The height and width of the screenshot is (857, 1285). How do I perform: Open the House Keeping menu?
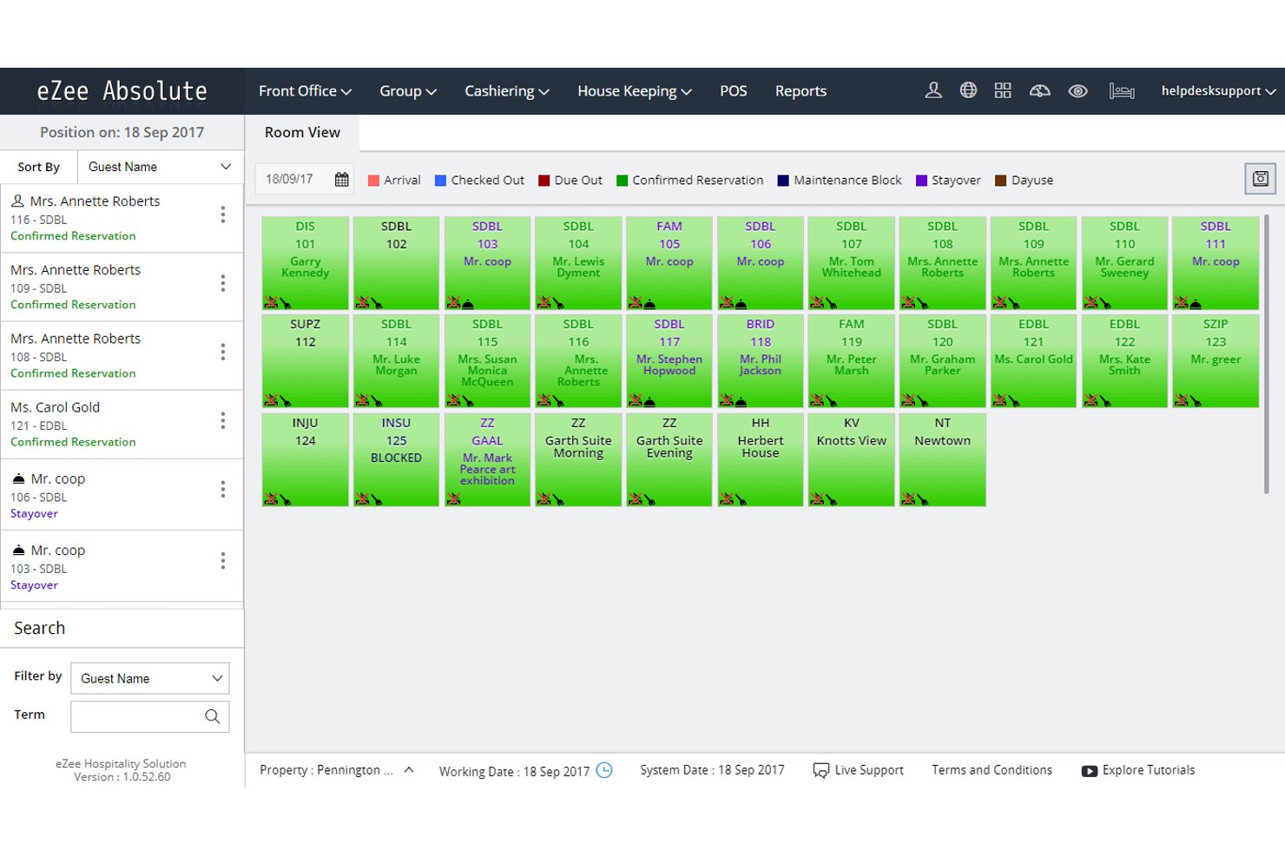pyautogui.click(x=635, y=91)
